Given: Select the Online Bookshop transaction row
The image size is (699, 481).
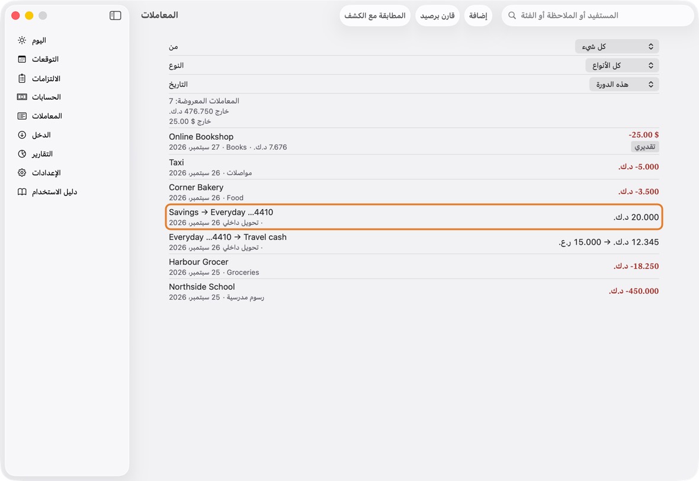Looking at the screenshot, I should tap(413, 142).
